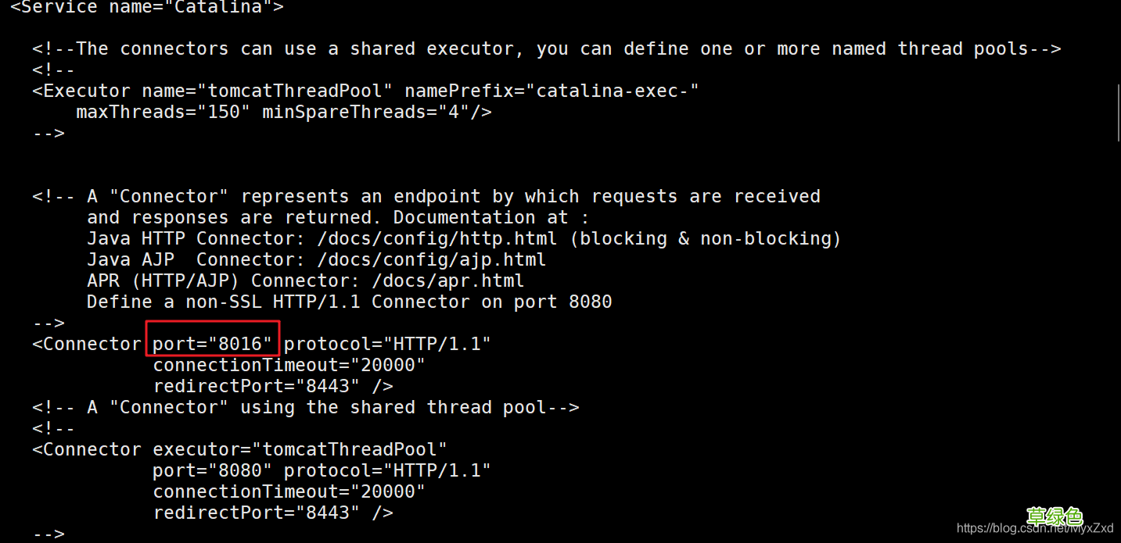Viewport: 1121px width, 543px height.
Task: Click port="8080" in commented Connector
Action: click(x=212, y=470)
